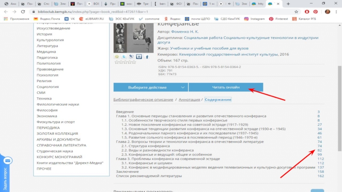Share the book on Twitter
Image resolution: width=342 pixels, height=192 pixels.
click(x=124, y=56)
